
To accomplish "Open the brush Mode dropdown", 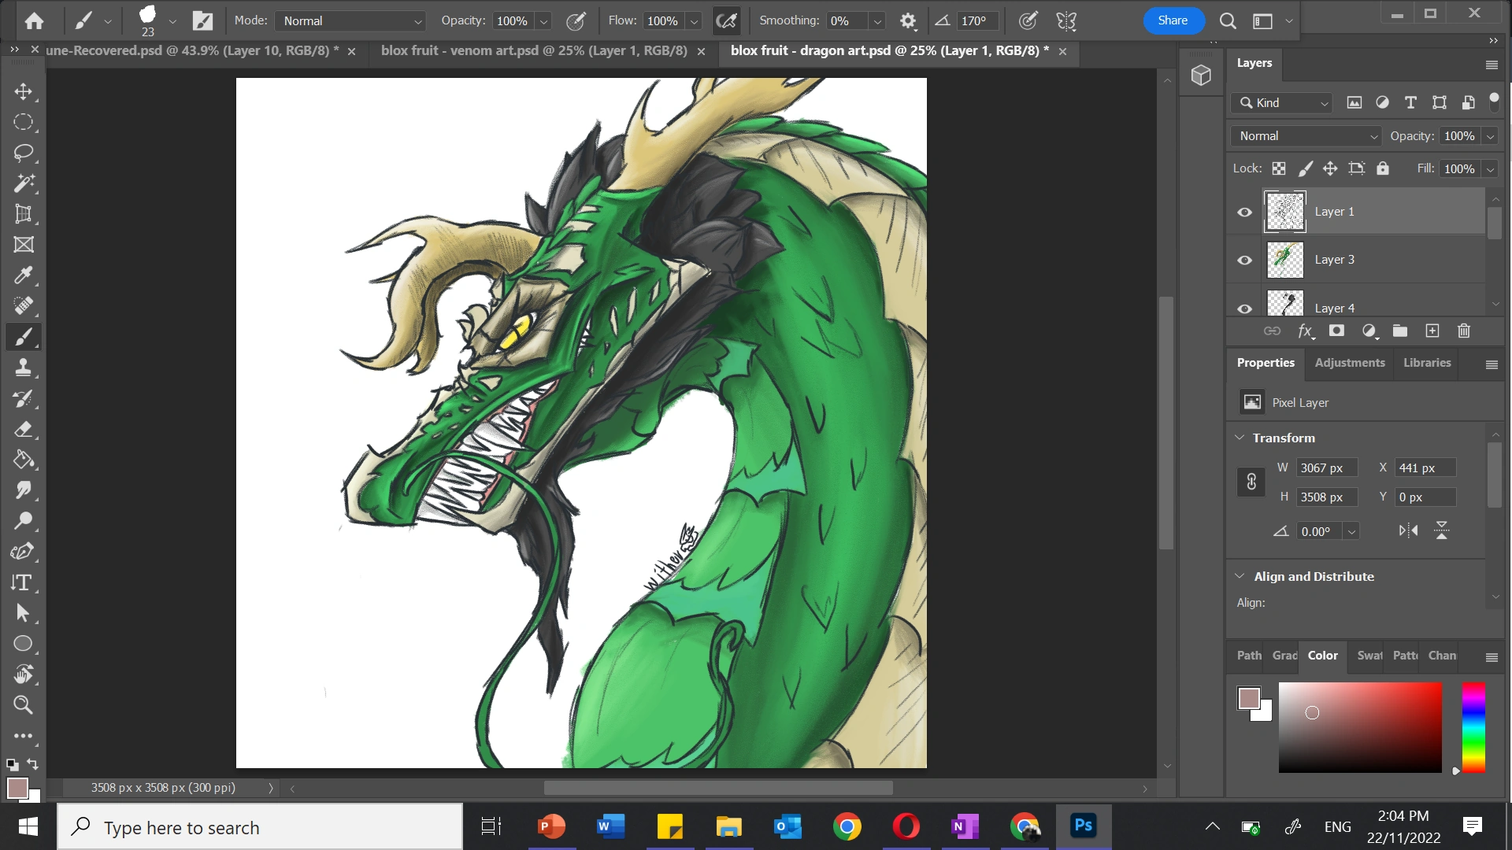I will [351, 21].
